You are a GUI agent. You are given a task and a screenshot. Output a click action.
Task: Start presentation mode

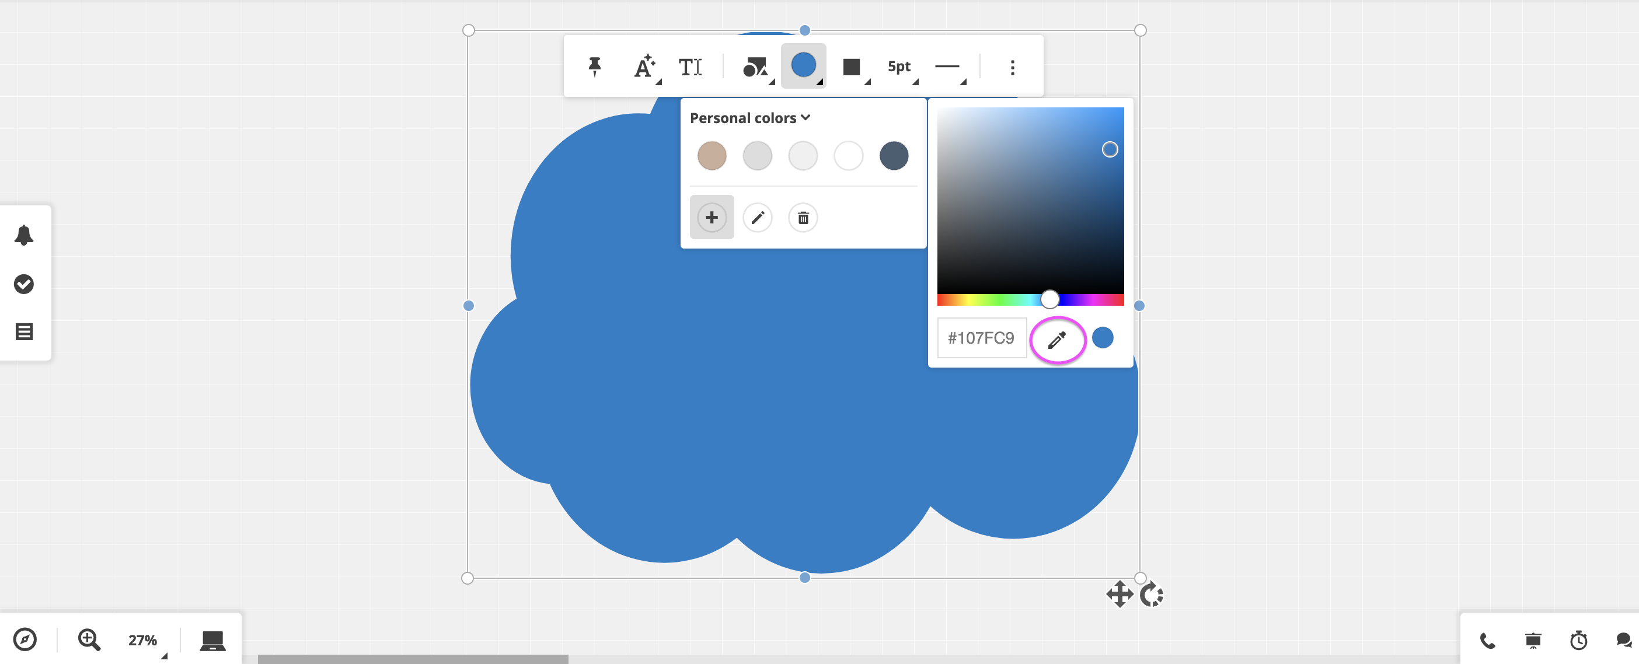pos(1533,641)
